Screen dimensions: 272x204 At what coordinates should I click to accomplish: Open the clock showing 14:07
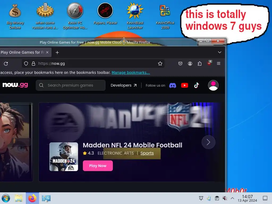coord(247,198)
